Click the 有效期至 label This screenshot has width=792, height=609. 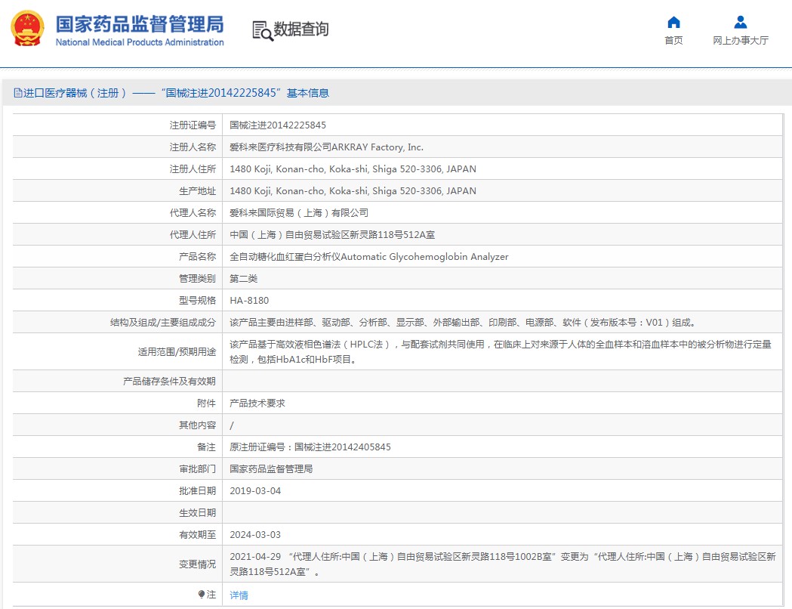coord(197,535)
